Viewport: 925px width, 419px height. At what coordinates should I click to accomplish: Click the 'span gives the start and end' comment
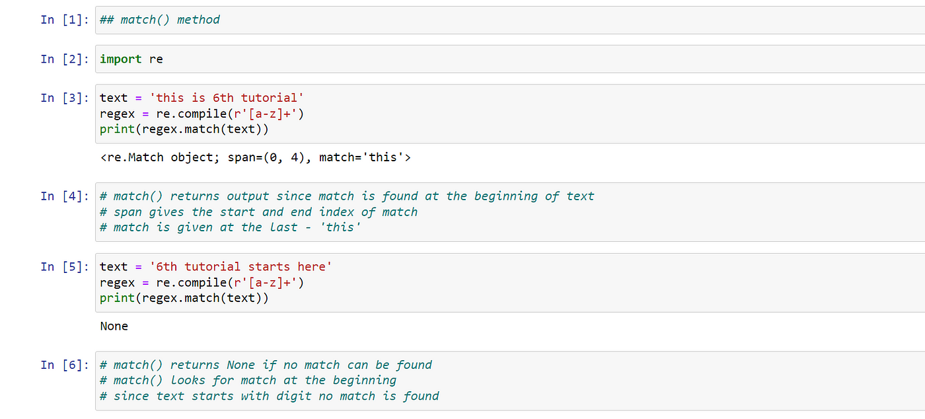259,212
